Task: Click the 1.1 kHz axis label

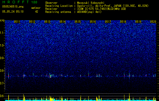Action: [2, 33]
